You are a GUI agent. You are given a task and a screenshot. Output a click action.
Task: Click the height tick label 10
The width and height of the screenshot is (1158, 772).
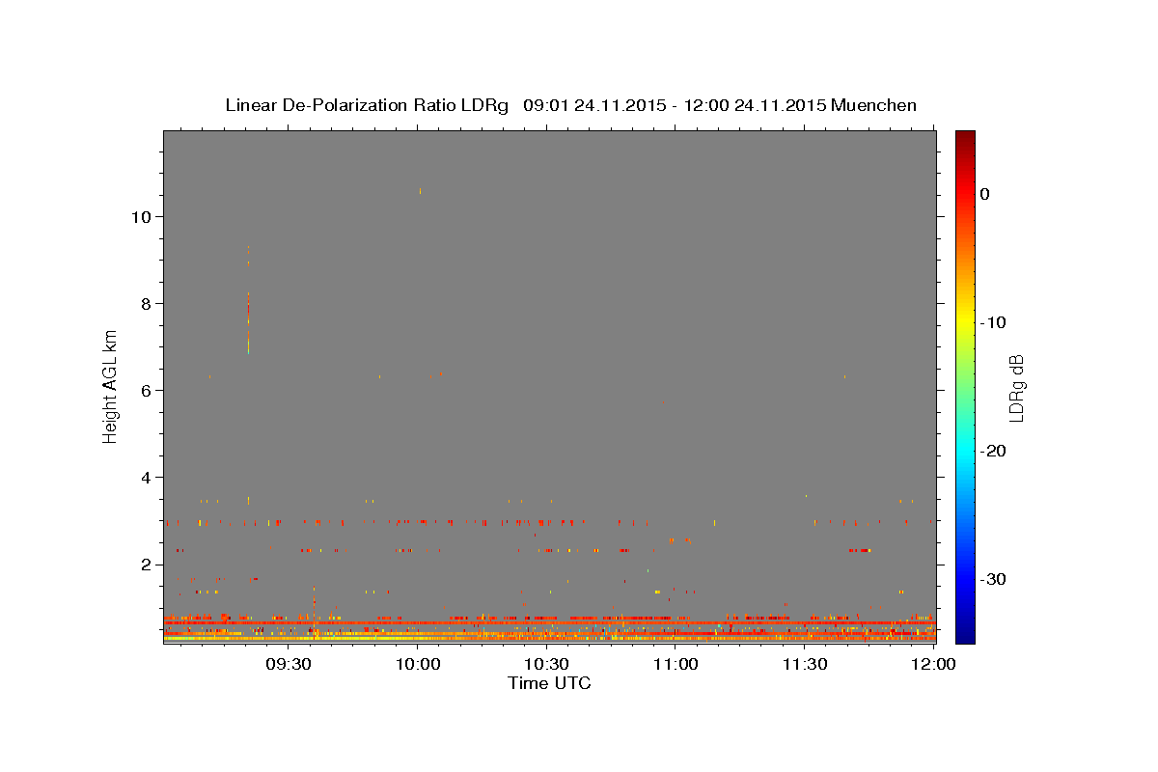coord(142,217)
